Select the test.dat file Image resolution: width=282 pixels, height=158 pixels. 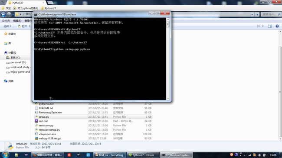41,121
